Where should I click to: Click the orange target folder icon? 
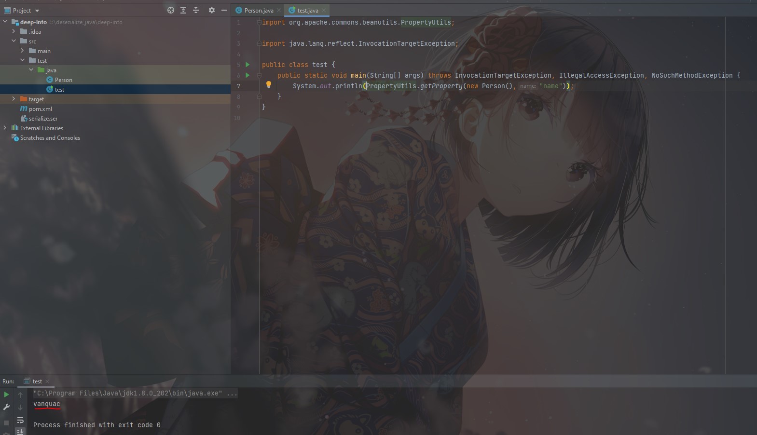pyautogui.click(x=24, y=99)
